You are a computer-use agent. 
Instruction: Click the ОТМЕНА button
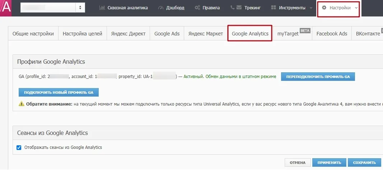pos(298,163)
